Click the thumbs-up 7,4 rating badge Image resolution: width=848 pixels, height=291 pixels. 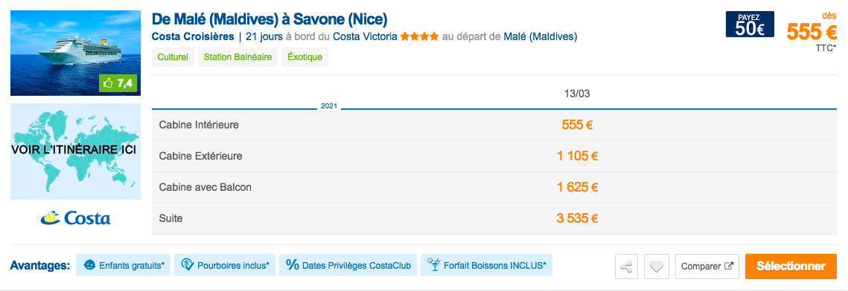(x=118, y=84)
